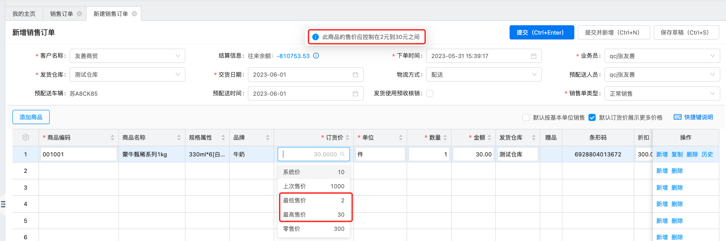Click the search icon in 订货价 cell

[342, 154]
